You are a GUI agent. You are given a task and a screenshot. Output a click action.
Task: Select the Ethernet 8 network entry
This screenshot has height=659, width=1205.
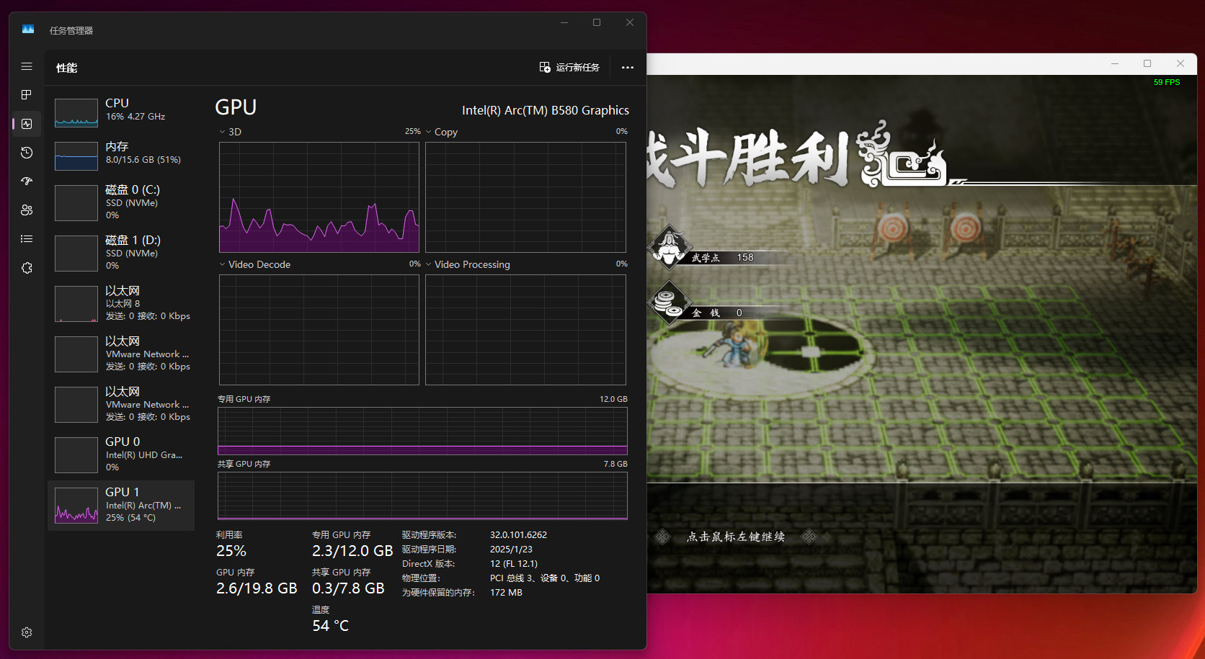pos(121,303)
